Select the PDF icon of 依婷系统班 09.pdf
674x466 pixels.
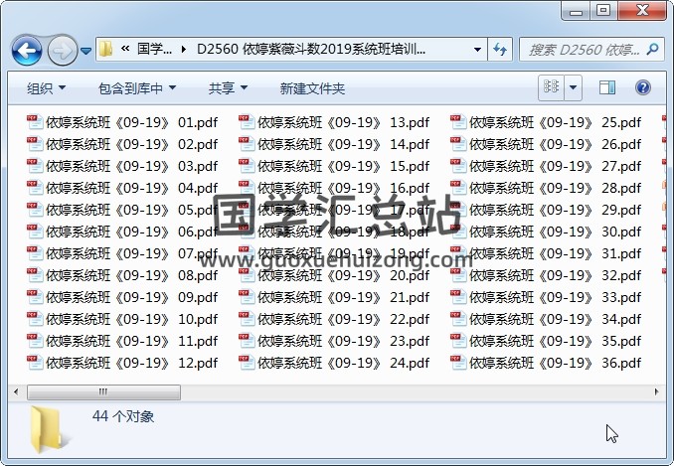pos(35,297)
